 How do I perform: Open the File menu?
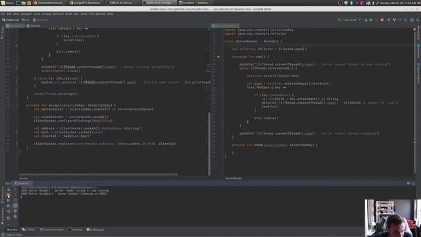[3, 14]
